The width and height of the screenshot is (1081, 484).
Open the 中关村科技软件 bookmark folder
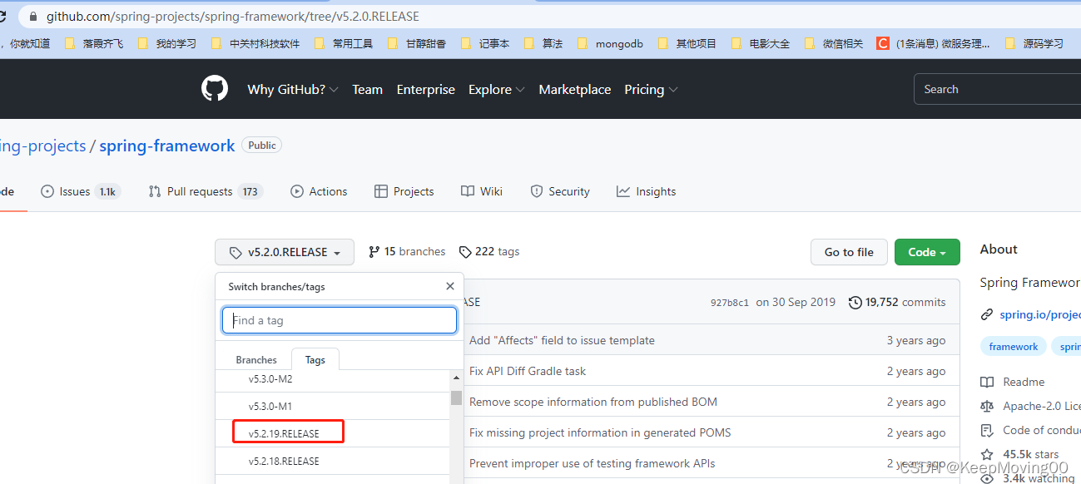click(x=255, y=43)
